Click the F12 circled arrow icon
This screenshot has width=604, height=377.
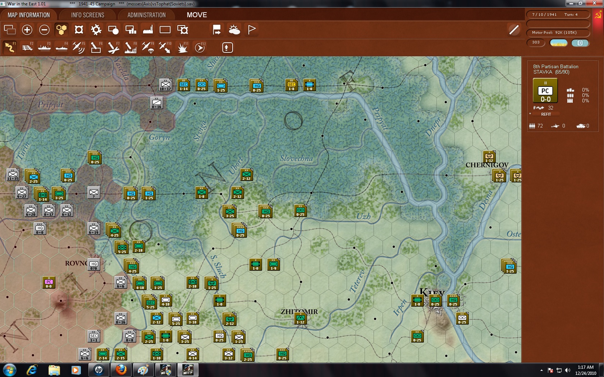click(x=200, y=47)
